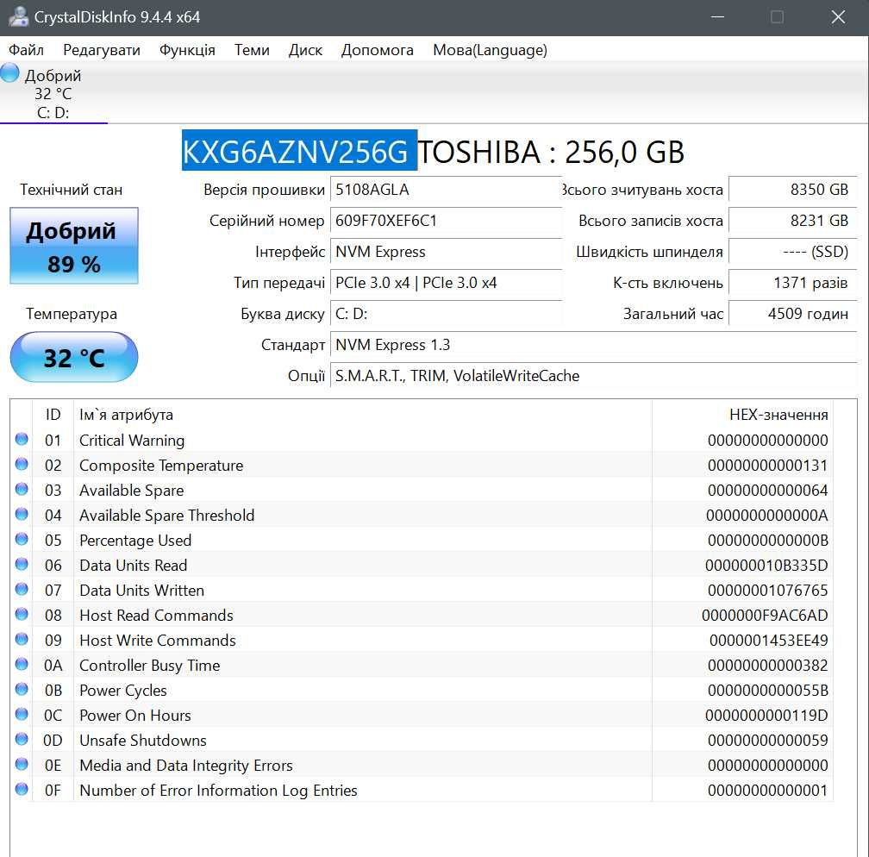The image size is (869, 857).
Task: Click the transfer mode field PCIe 3.0 x4
Action: (x=446, y=283)
